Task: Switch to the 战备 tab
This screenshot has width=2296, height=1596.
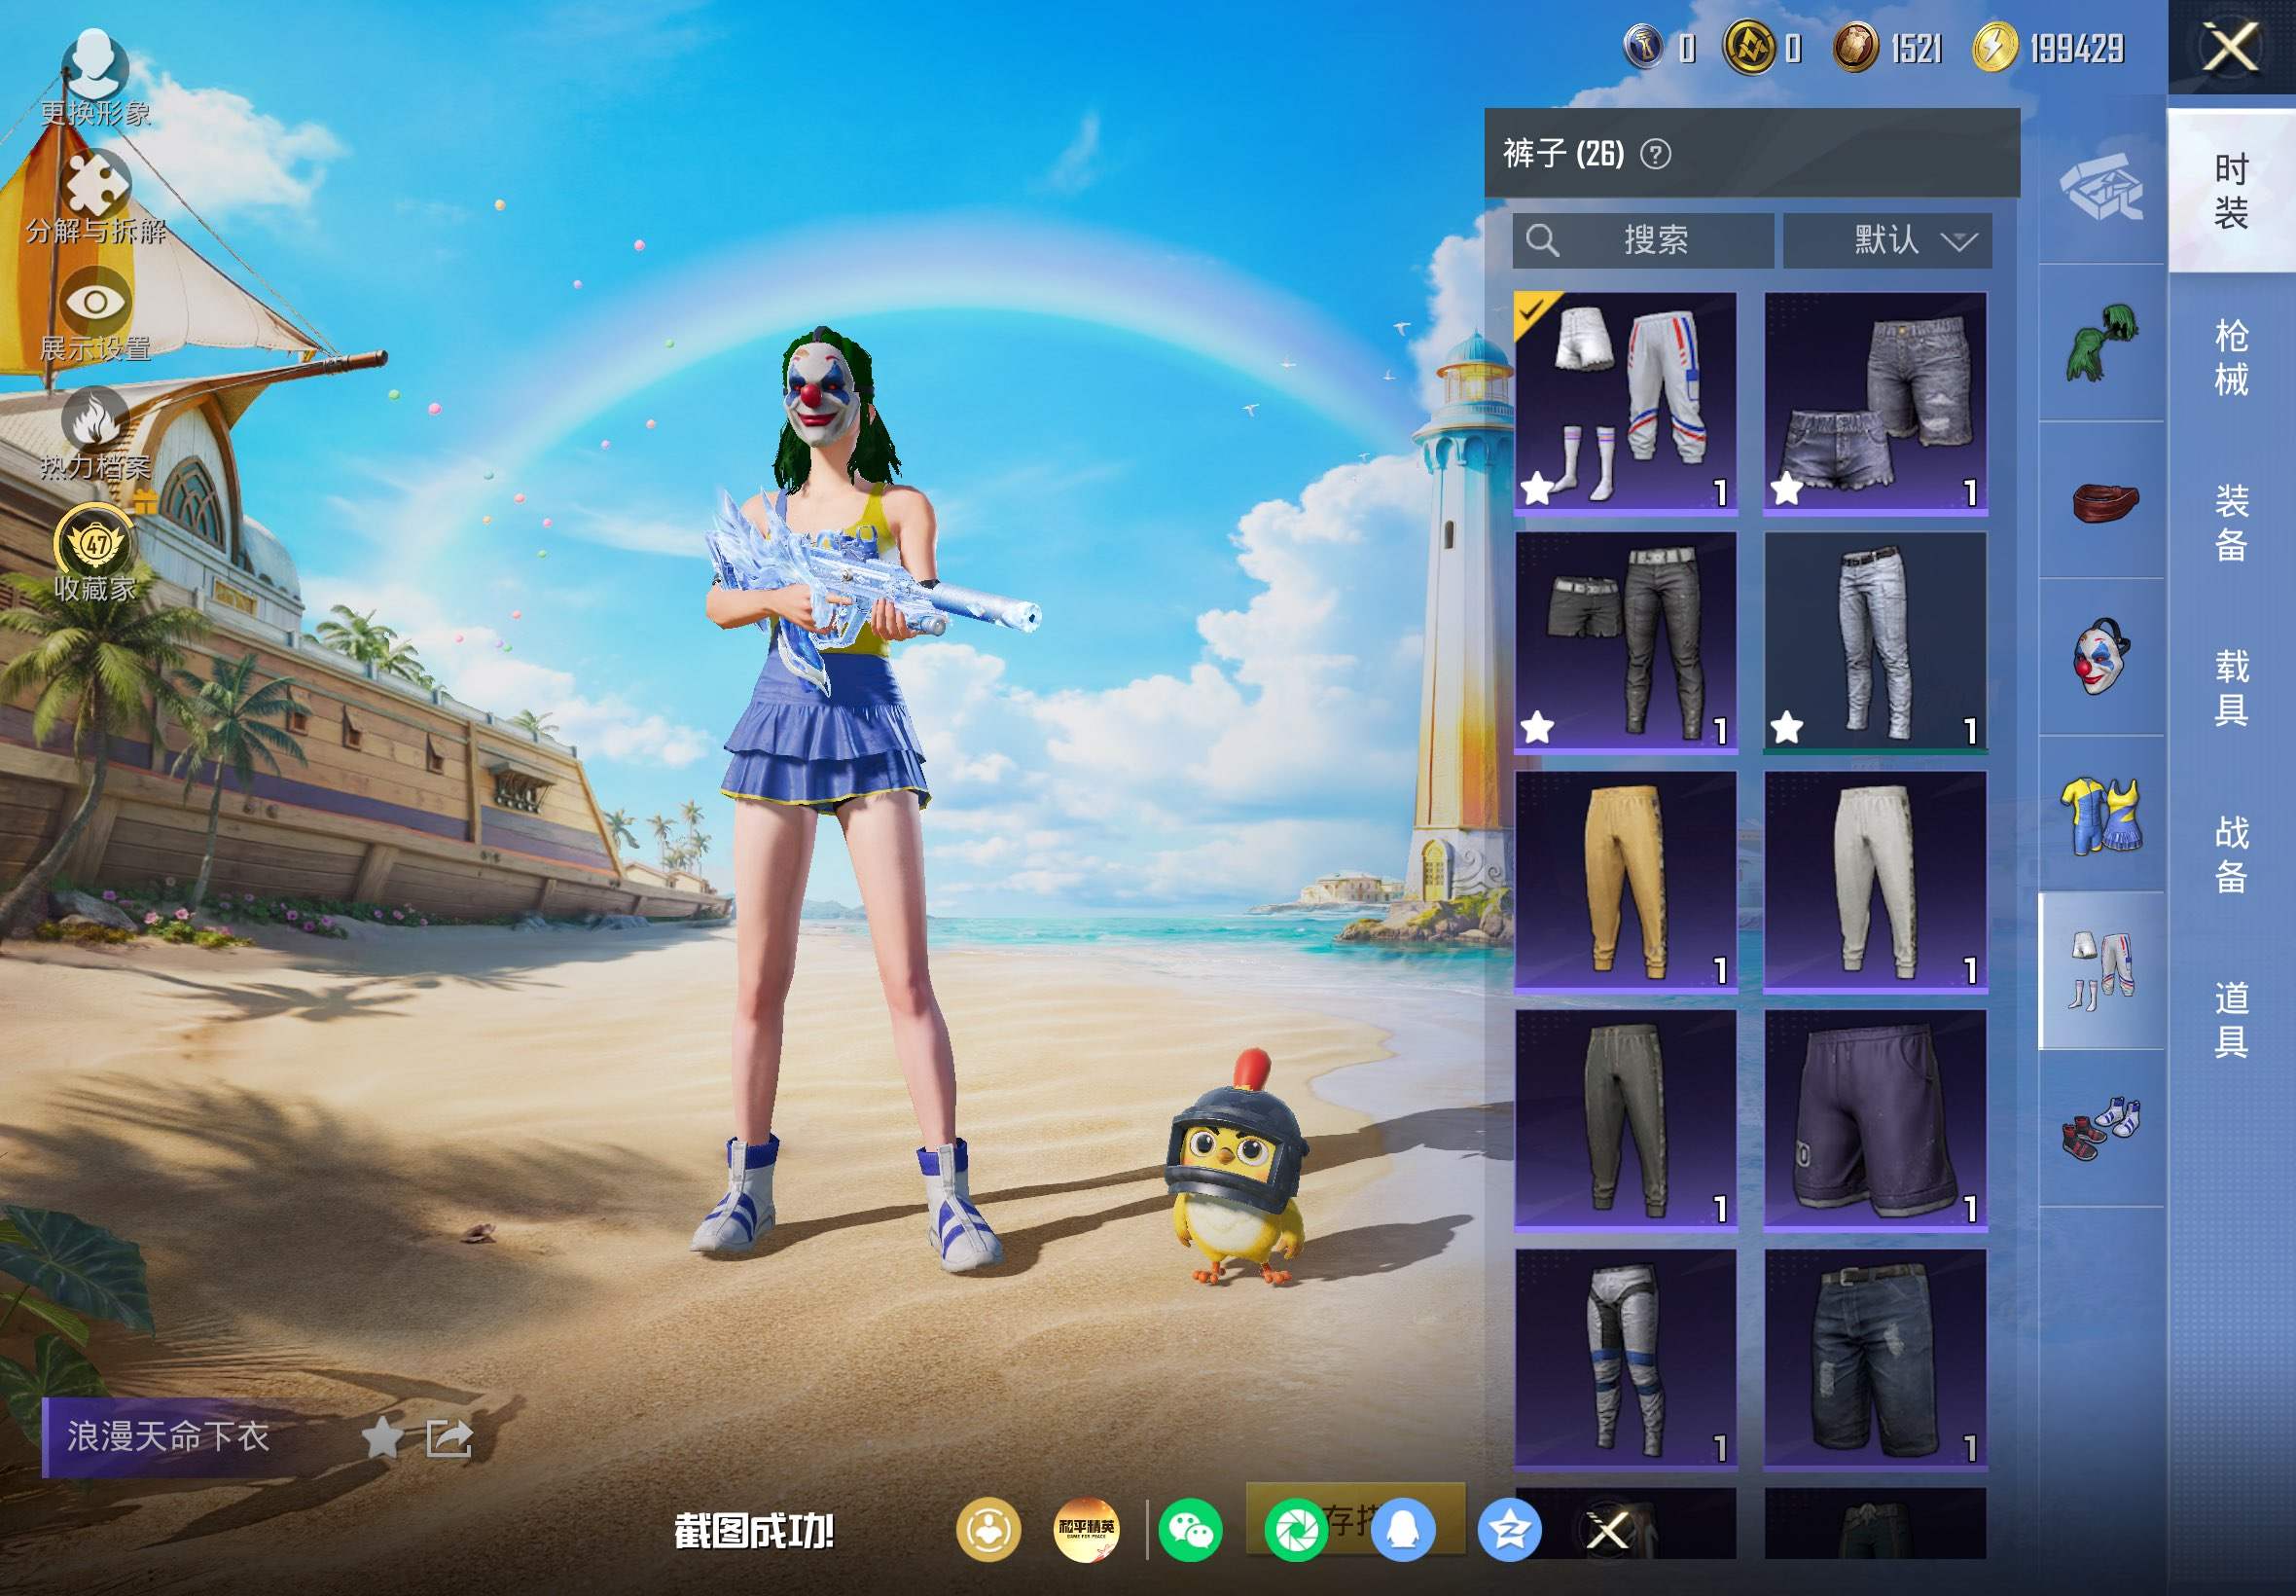Action: tap(2231, 854)
